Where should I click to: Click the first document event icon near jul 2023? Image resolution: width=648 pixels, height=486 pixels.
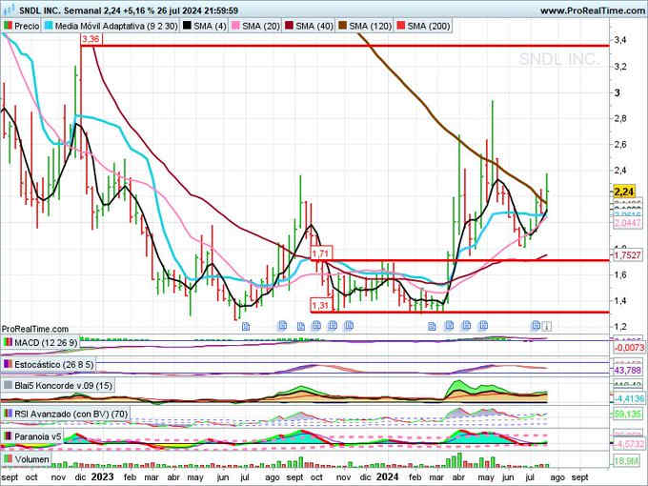[246, 327]
